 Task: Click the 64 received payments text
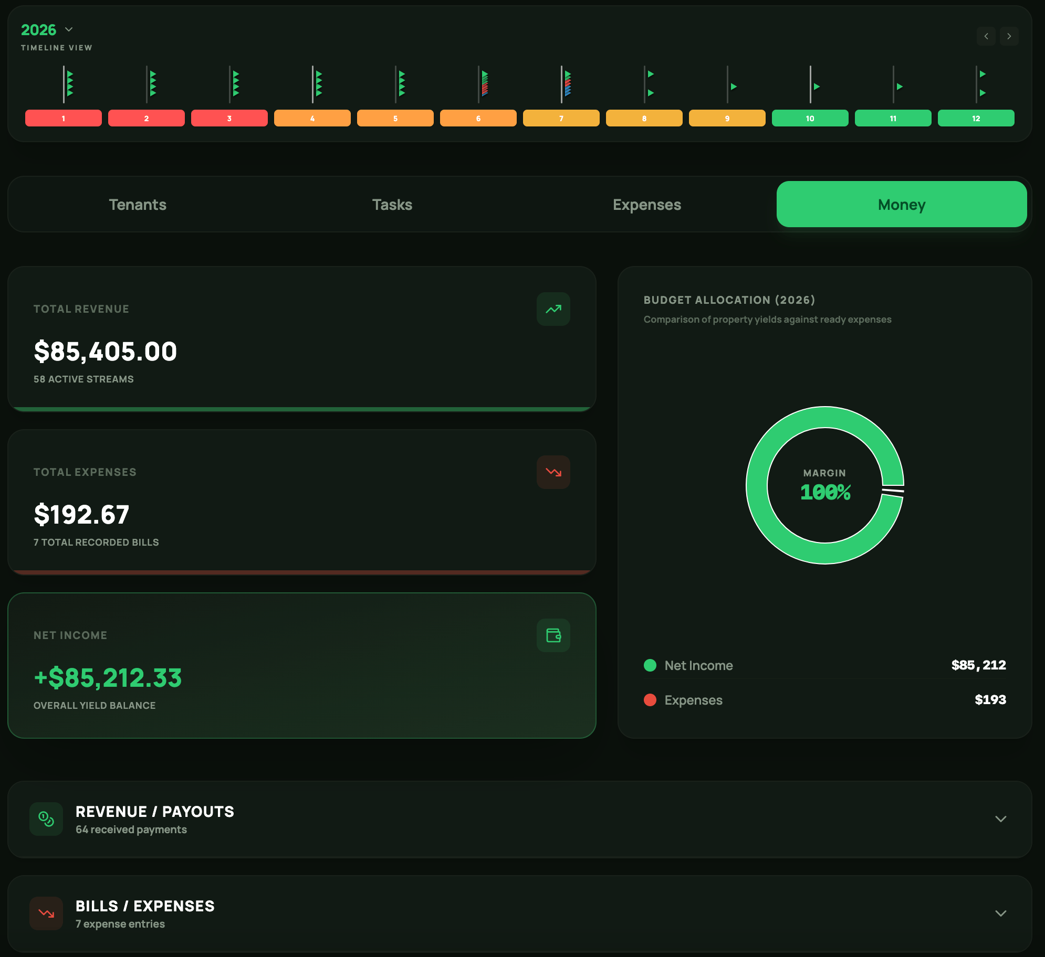click(131, 830)
